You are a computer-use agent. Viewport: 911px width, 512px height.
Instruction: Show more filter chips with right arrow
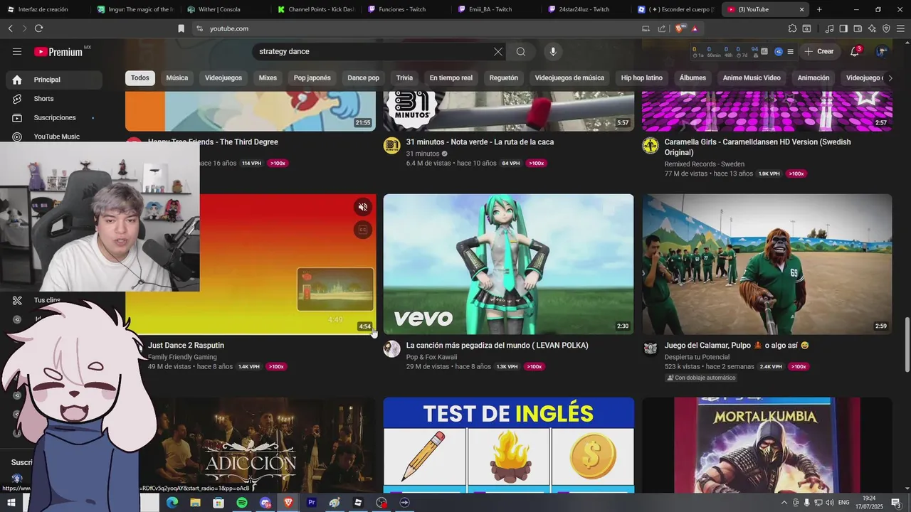[x=890, y=78]
